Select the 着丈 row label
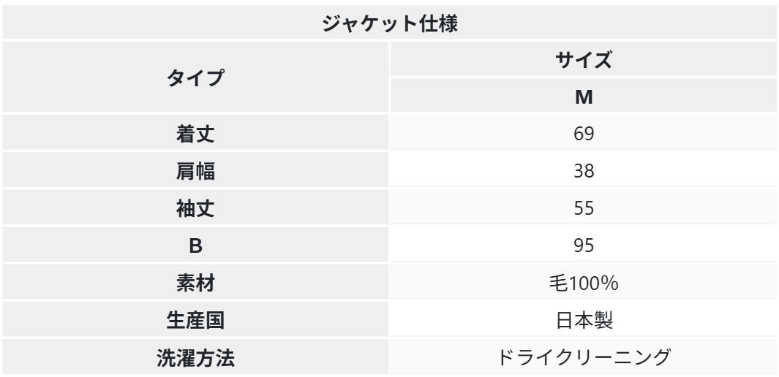Screen dimensions: 779x377 (195, 134)
